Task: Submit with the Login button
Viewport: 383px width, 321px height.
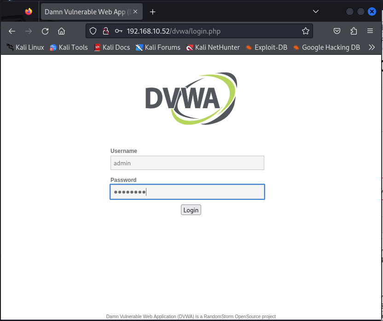Action: click(191, 210)
